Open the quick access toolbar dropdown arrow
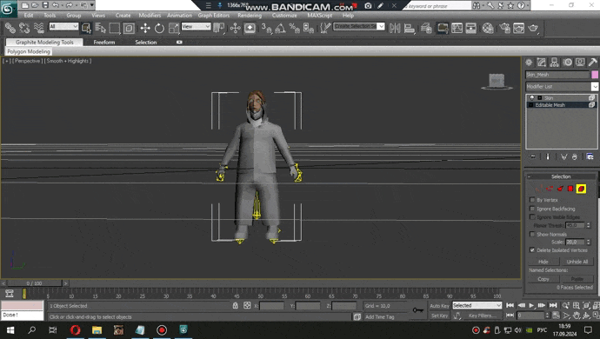The height and width of the screenshot is (339, 600). (92, 5)
